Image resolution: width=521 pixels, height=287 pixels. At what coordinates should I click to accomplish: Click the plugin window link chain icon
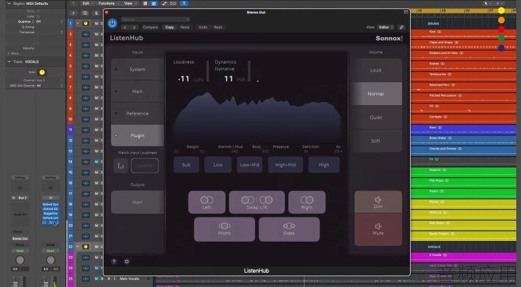click(x=401, y=27)
